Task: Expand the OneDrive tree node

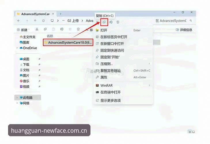Action: click(x=17, y=48)
